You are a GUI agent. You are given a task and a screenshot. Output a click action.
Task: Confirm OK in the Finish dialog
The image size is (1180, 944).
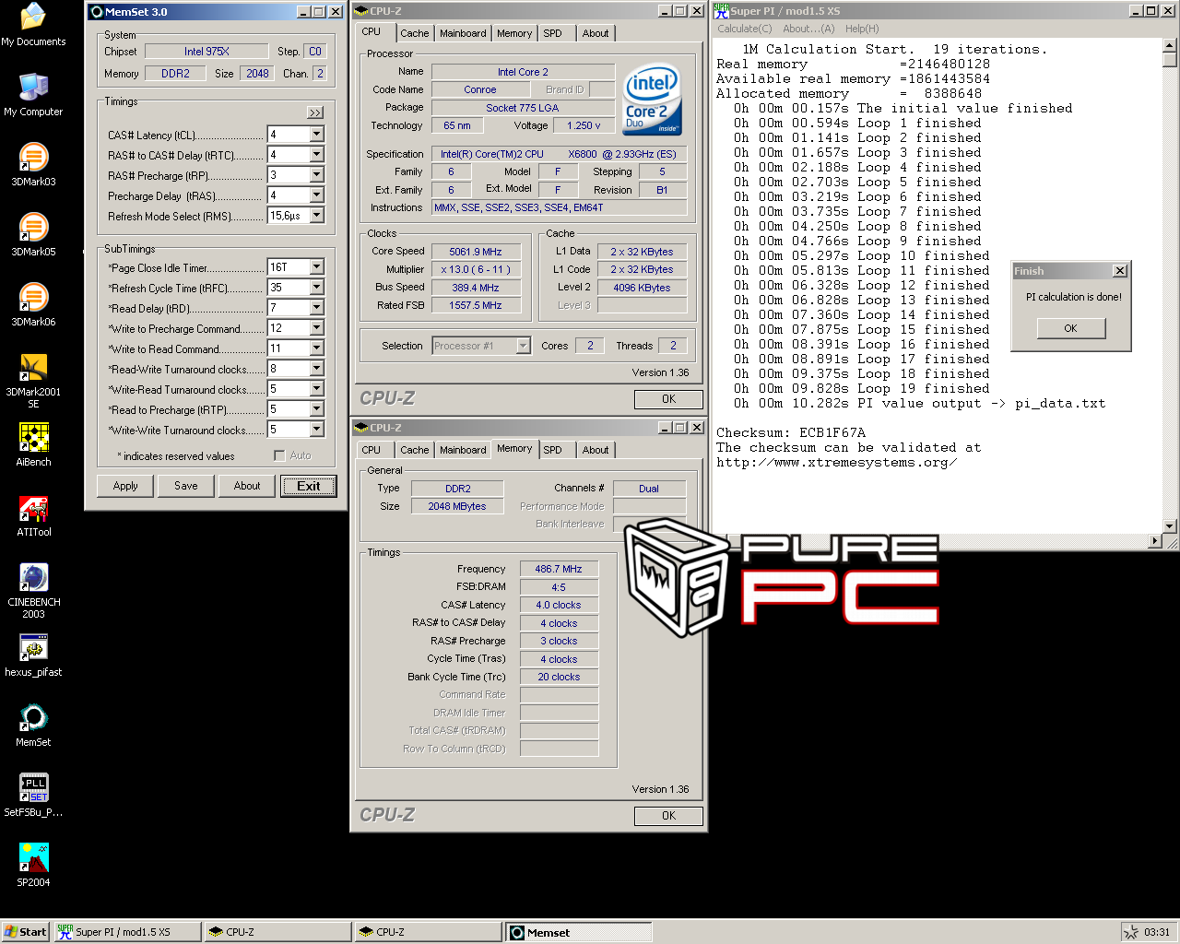(1070, 328)
